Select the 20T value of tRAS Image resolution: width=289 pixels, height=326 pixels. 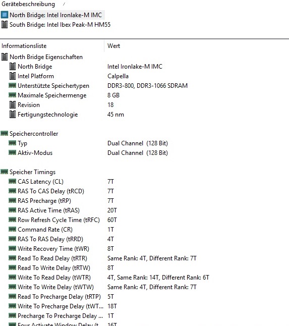pyautogui.click(x=112, y=210)
